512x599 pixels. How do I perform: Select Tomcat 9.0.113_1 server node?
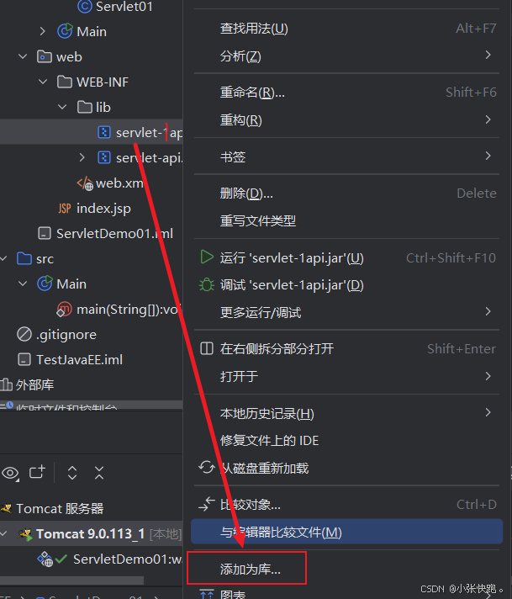[x=90, y=533]
